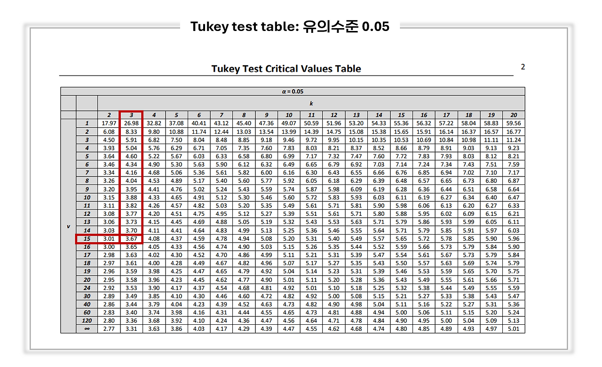Select row header 1 in the v column
The height and width of the screenshot is (367, 602).
(x=87, y=123)
